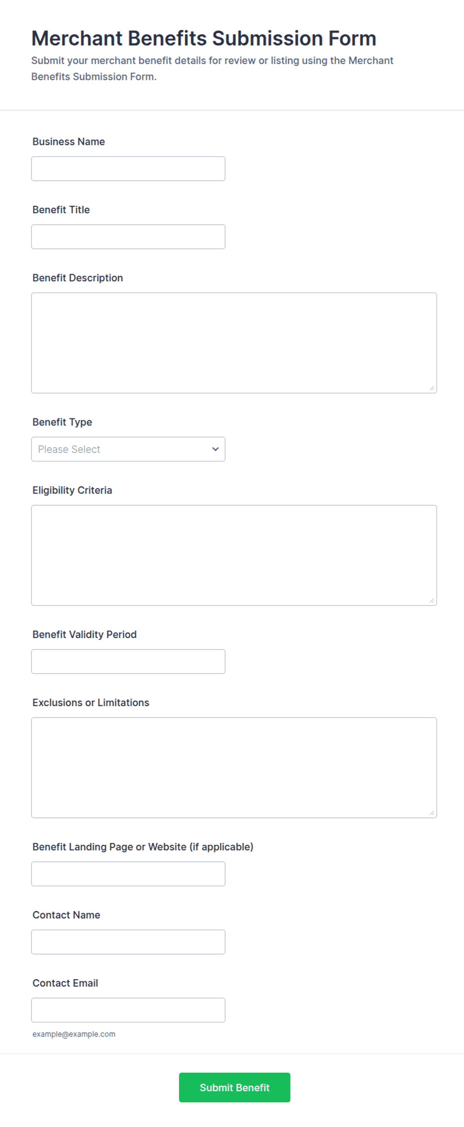This screenshot has height=1127, width=464.
Task: Open the Benefit Type dropdown
Action: [x=128, y=449]
